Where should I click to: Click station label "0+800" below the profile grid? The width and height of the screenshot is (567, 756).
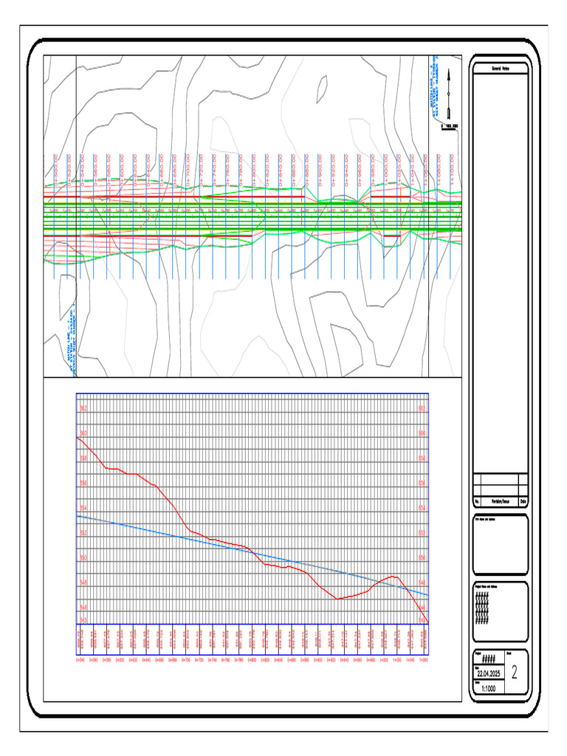point(252,659)
